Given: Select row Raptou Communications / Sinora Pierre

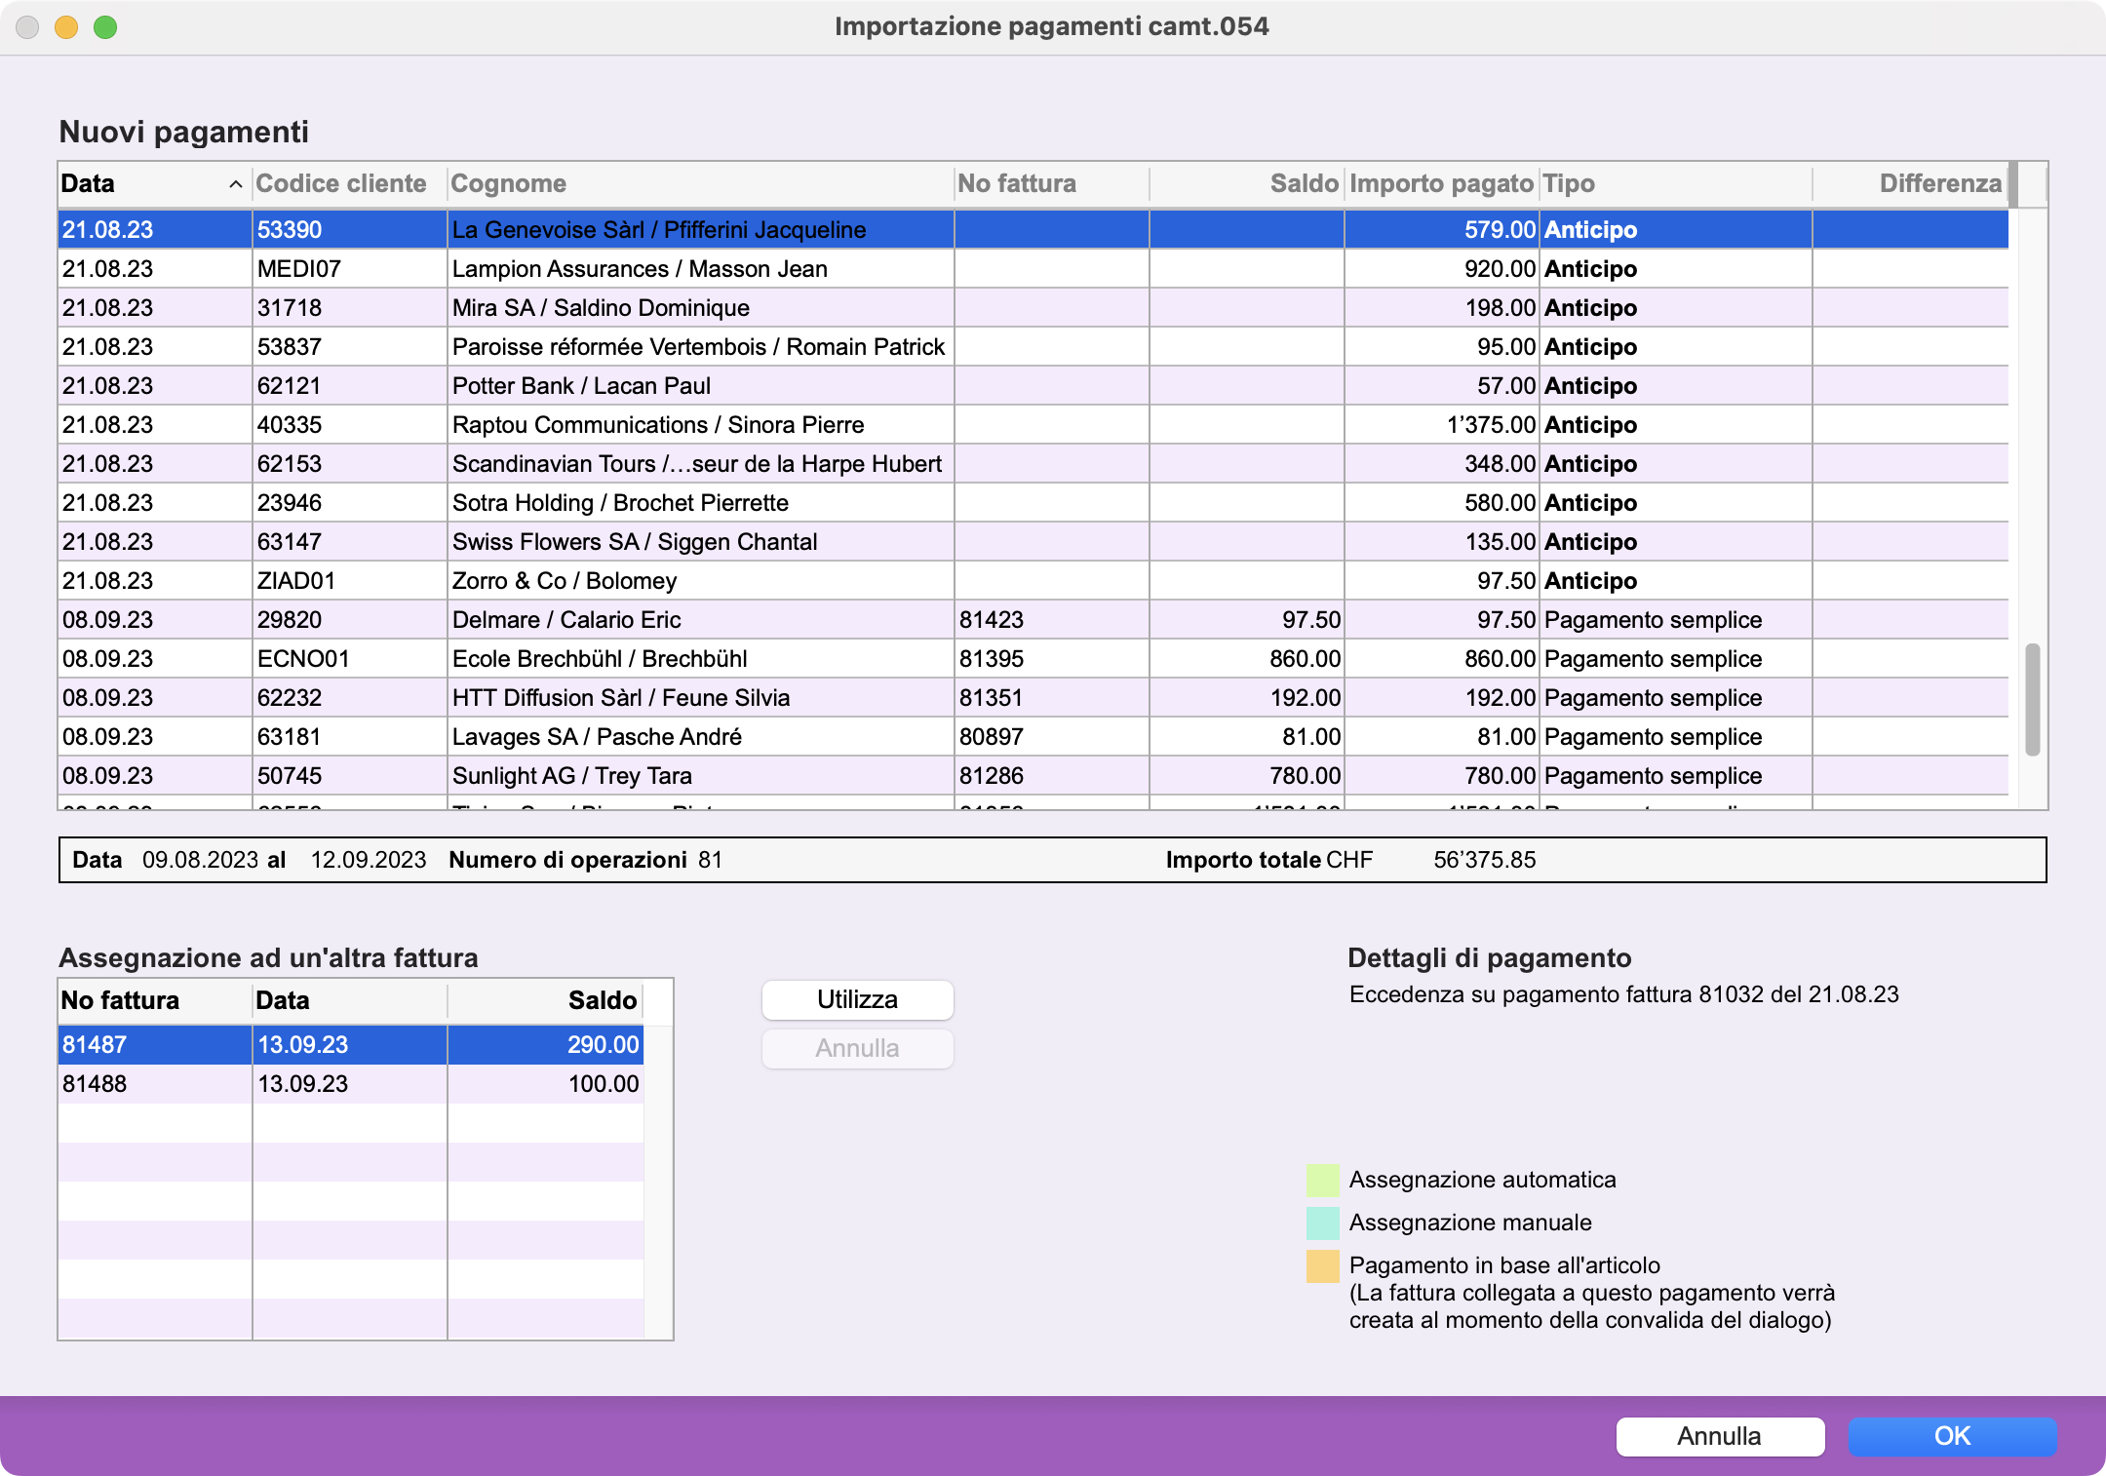Looking at the screenshot, I should [1033, 424].
